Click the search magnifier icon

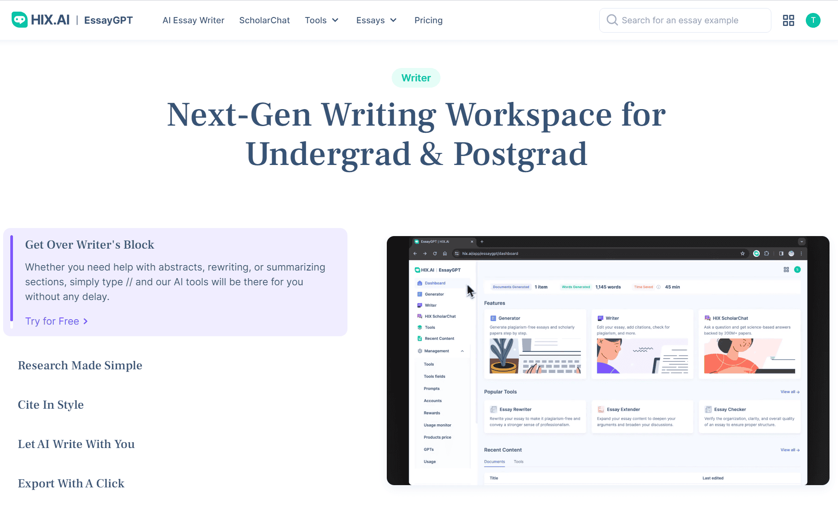[612, 20]
